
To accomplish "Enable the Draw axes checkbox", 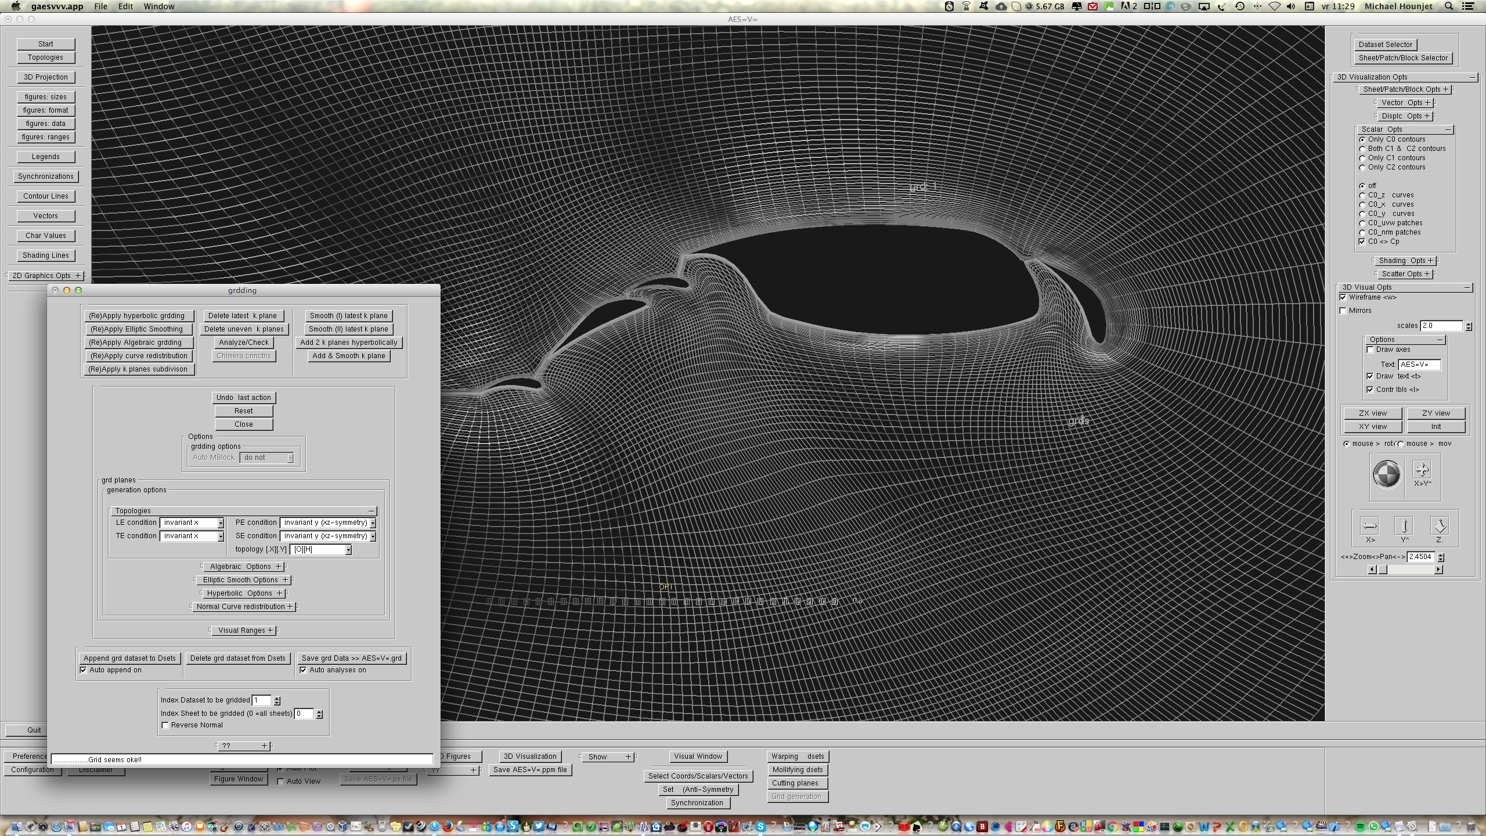I will [x=1370, y=349].
